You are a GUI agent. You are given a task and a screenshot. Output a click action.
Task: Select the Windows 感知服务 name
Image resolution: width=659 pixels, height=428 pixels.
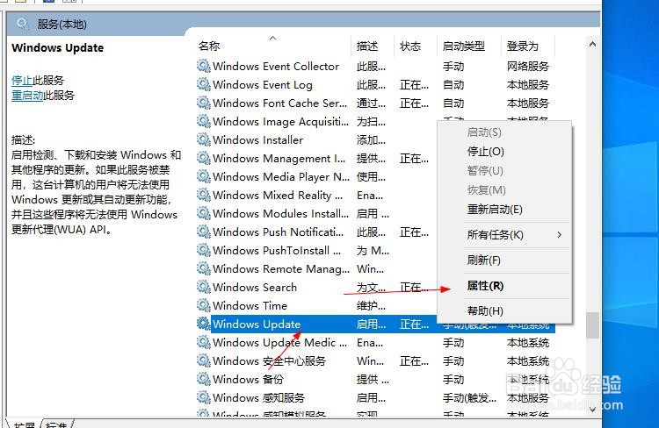coord(258,398)
